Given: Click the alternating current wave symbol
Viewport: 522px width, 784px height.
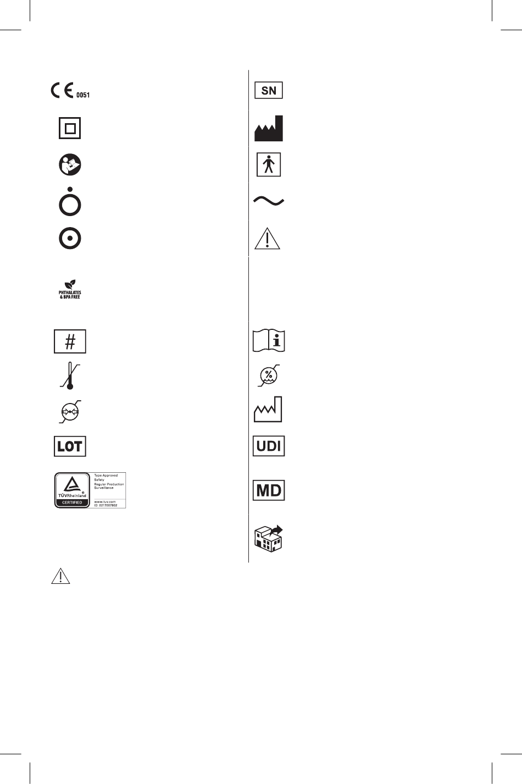Looking at the screenshot, I should coord(269,201).
